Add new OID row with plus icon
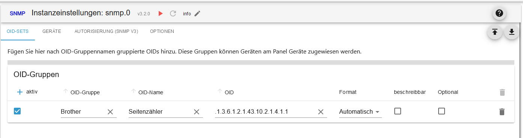This screenshot has width=523, height=138. [x=20, y=92]
